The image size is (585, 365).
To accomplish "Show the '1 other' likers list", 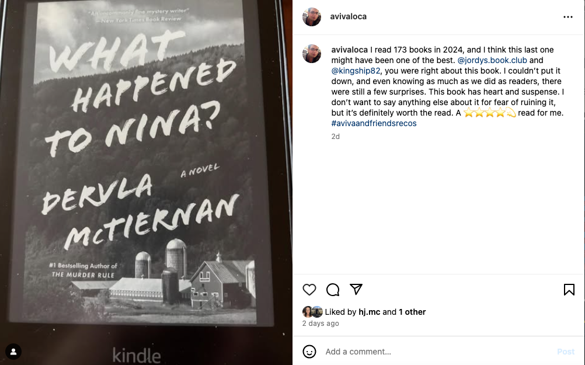I will [412, 312].
